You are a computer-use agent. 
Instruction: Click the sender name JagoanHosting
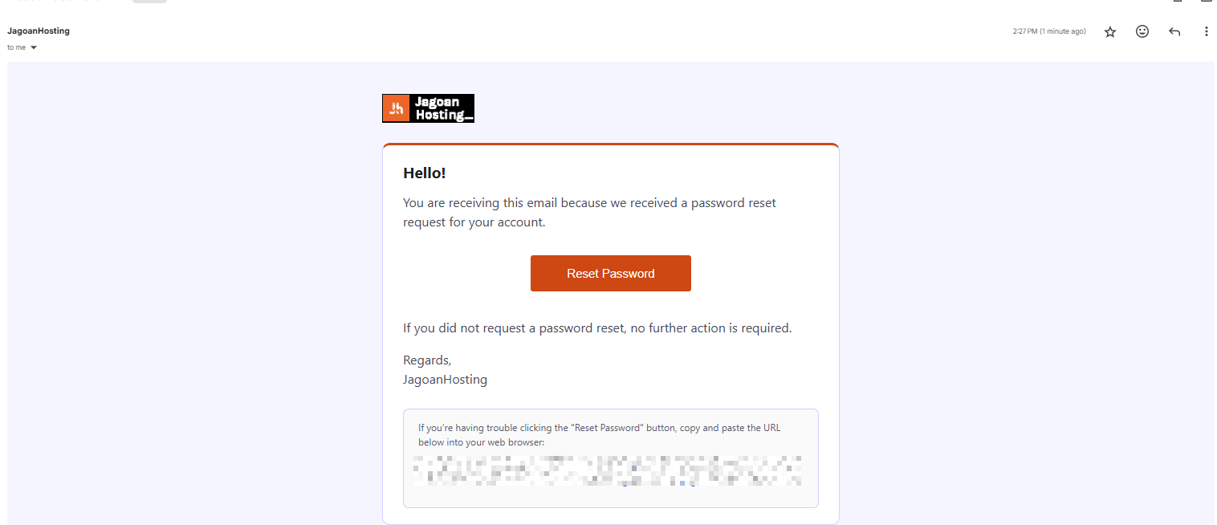[x=39, y=31]
